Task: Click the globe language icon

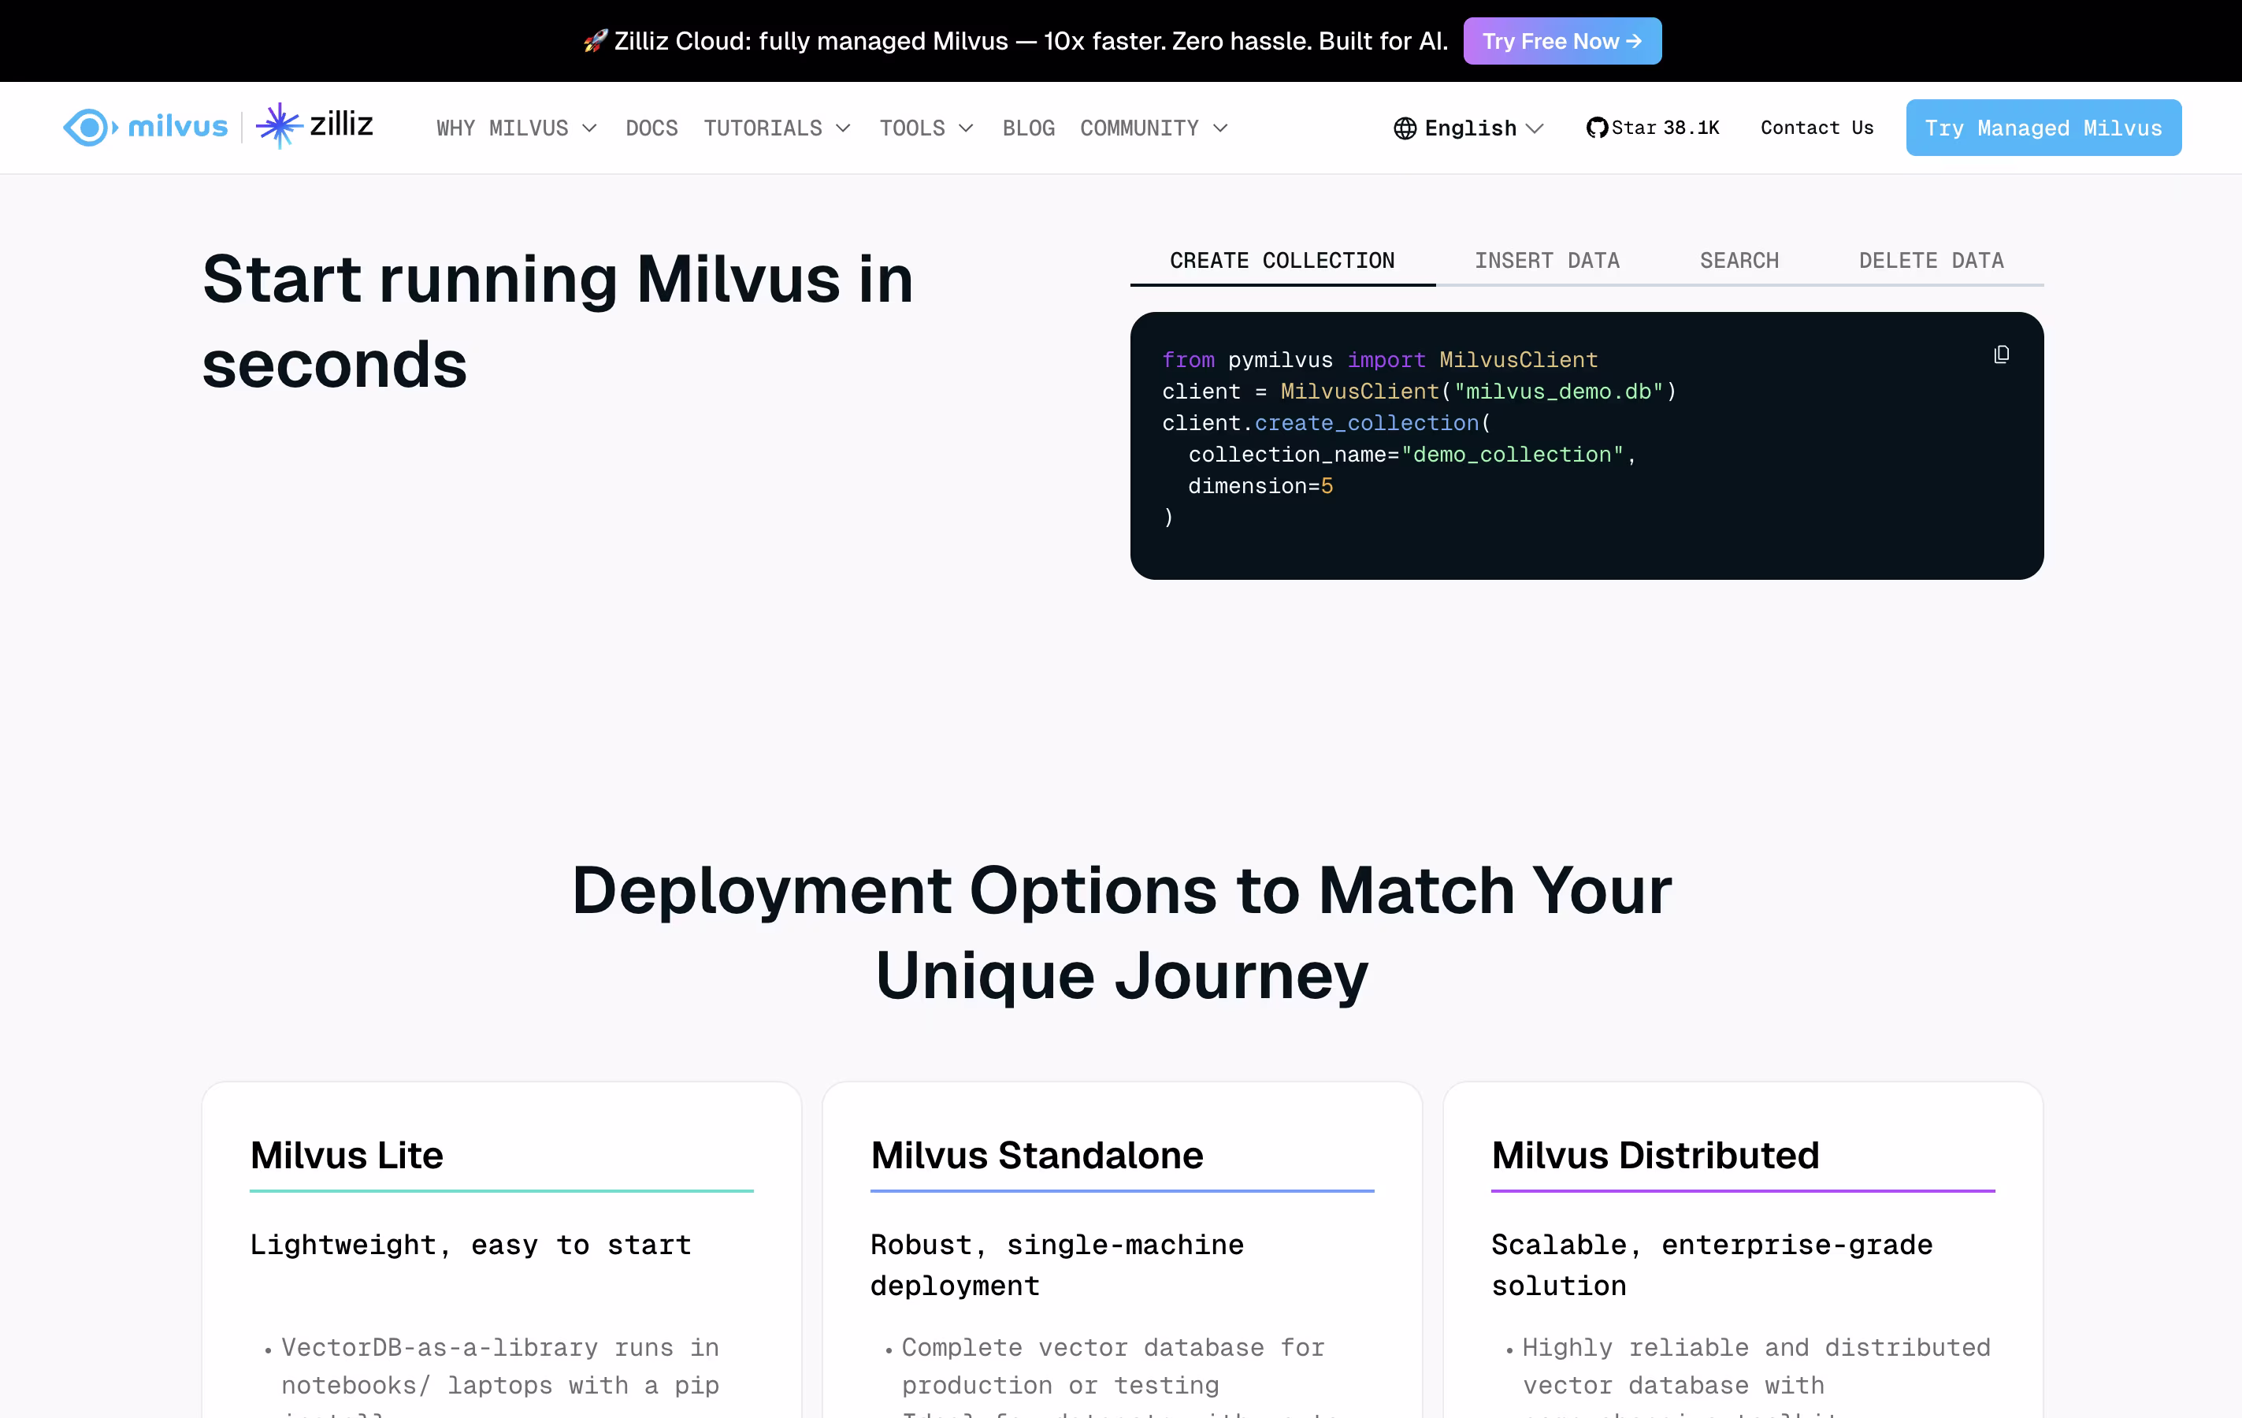Action: (1404, 128)
